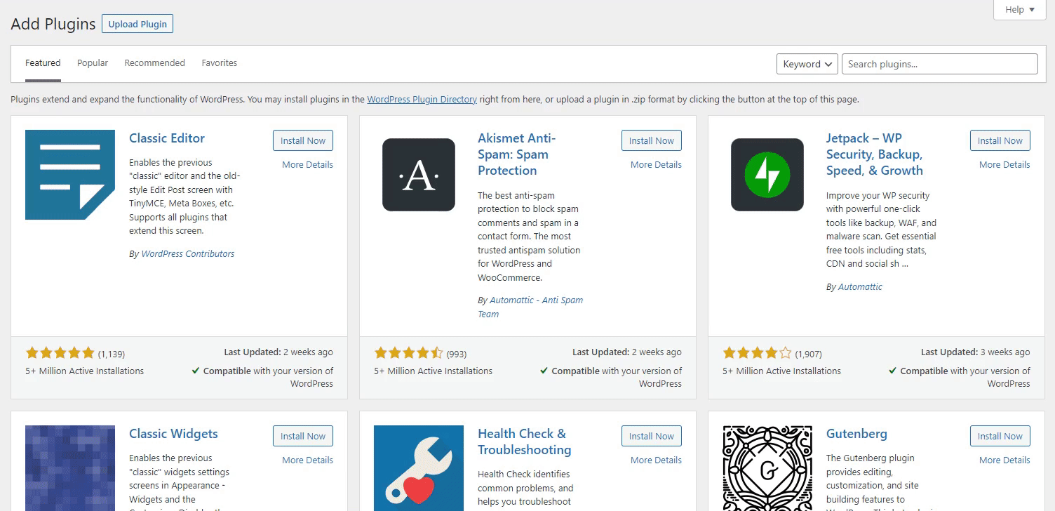The width and height of the screenshot is (1055, 511).
Task: Install the Health Check & Troubleshooting plugin
Action: (652, 436)
